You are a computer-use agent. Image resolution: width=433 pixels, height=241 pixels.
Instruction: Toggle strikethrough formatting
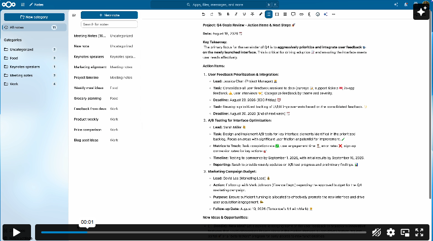(253, 14)
